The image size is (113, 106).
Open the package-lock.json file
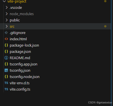[x=24, y=45]
